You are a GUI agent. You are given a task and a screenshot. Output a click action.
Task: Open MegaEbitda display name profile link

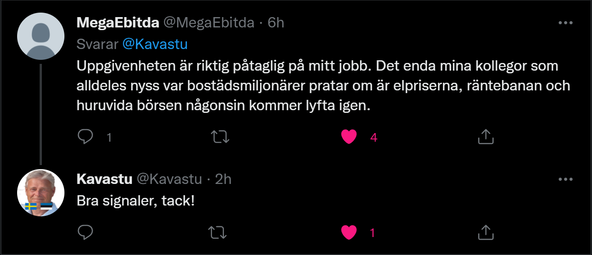click(x=118, y=22)
